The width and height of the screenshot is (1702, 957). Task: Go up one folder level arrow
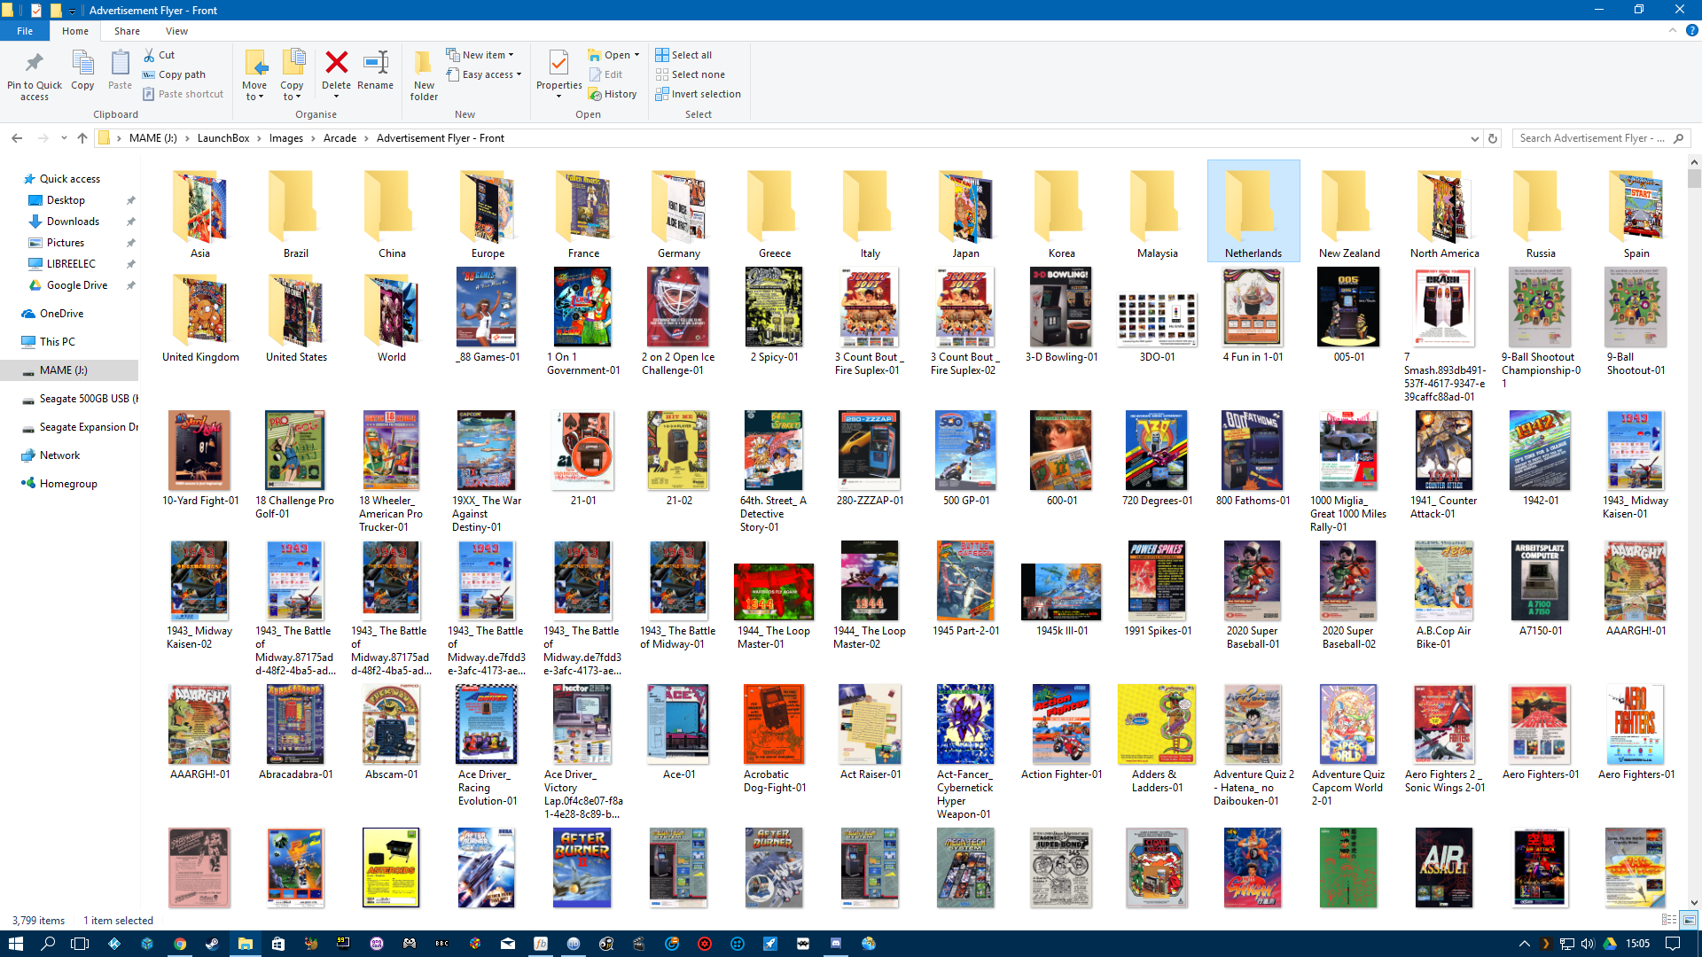tap(82, 138)
